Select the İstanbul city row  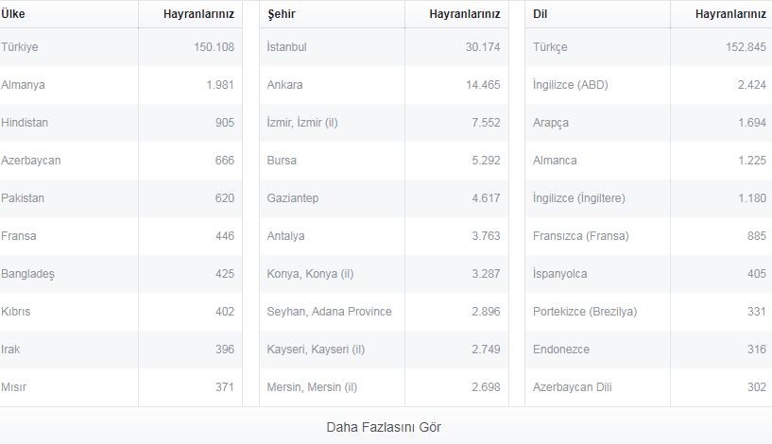[384, 47]
